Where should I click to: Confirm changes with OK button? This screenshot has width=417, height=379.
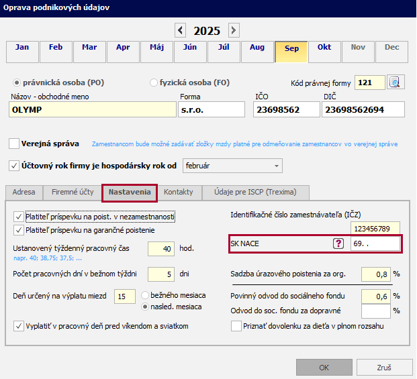[x=324, y=368]
